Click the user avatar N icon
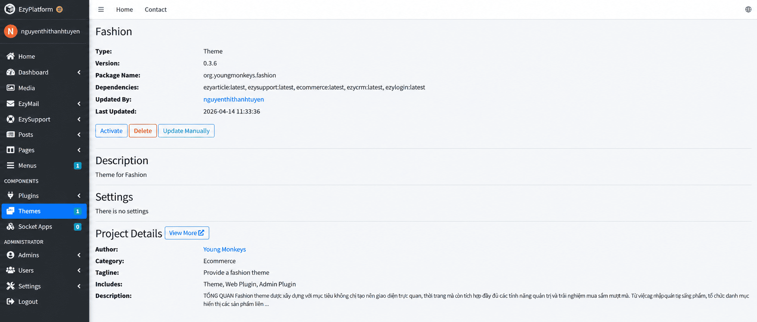This screenshot has height=322, width=757. (x=11, y=31)
